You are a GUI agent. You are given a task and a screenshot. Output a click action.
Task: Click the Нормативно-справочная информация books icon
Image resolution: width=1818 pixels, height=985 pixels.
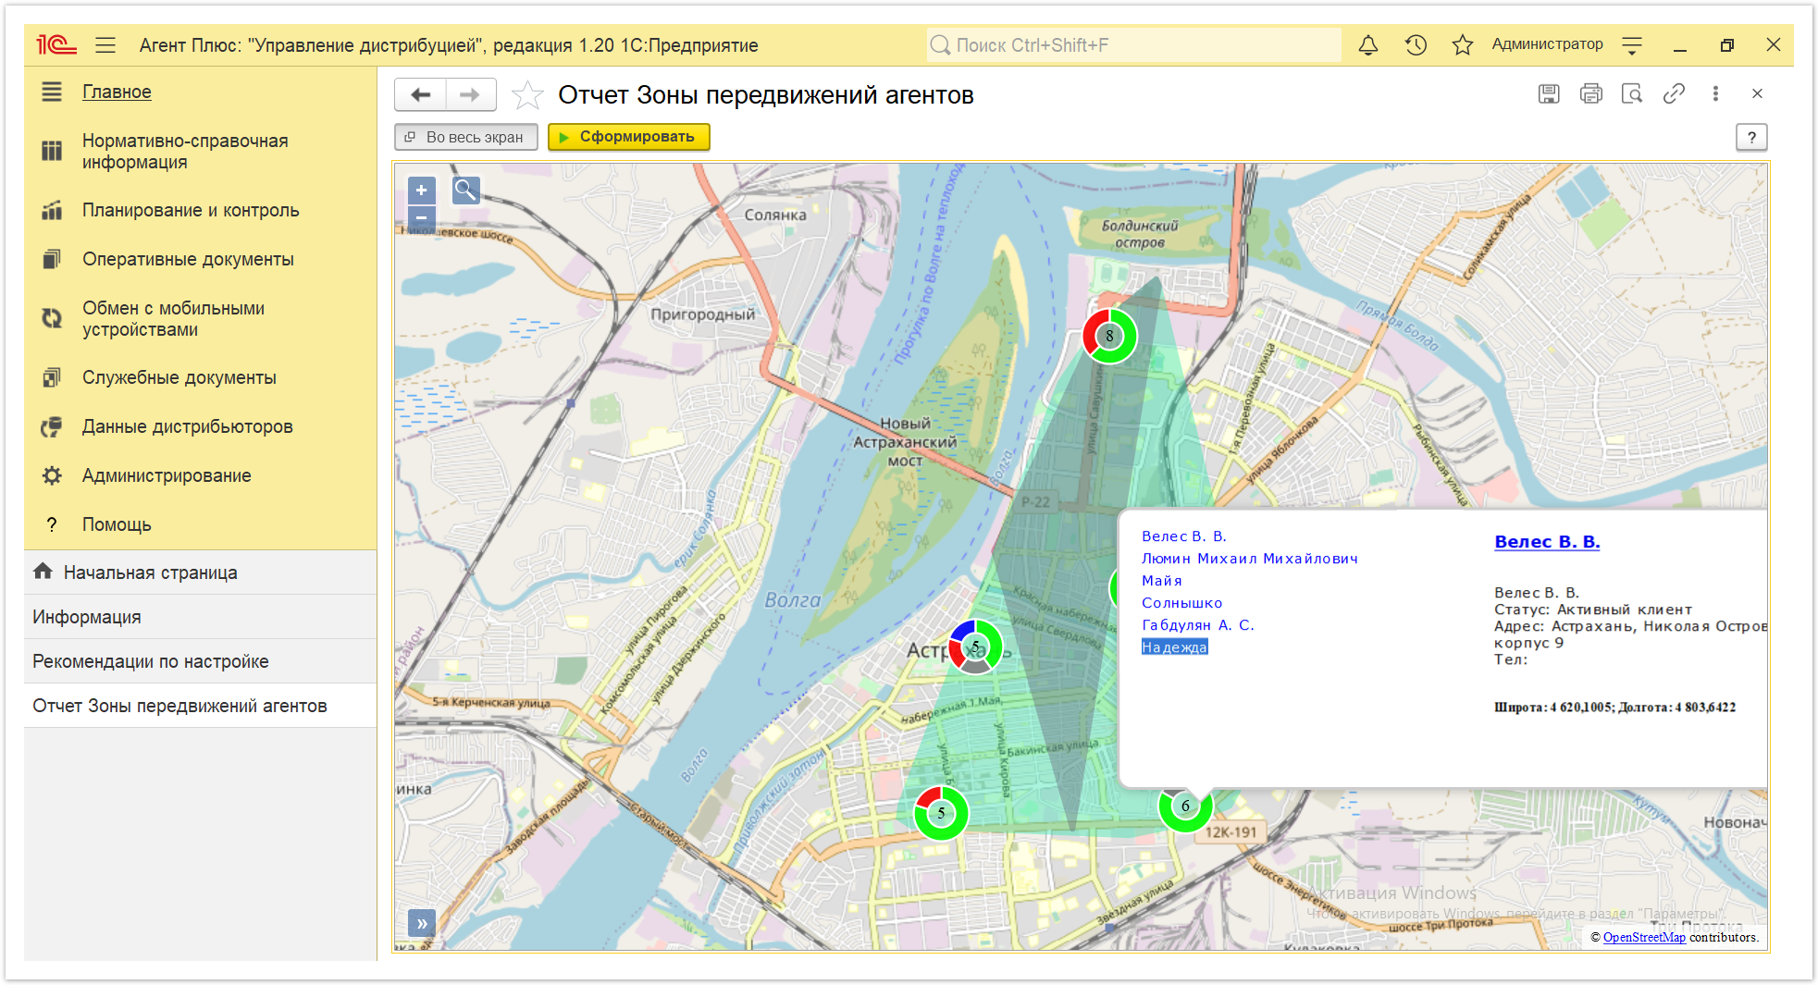52,151
